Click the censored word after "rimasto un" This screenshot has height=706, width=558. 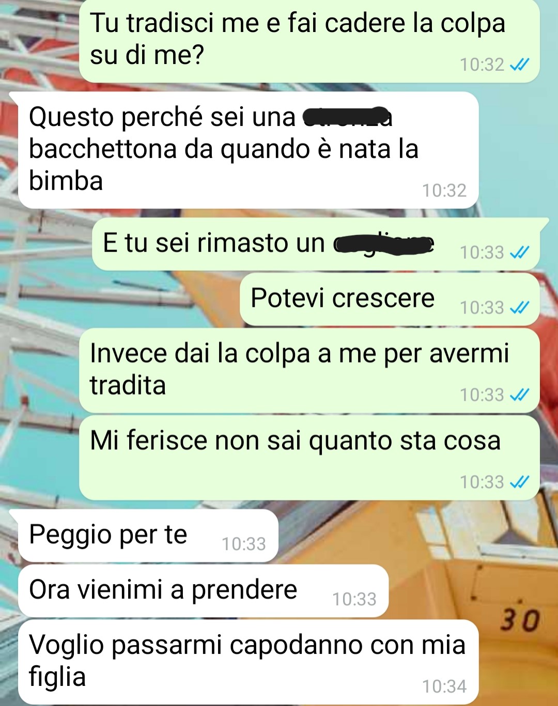click(384, 243)
